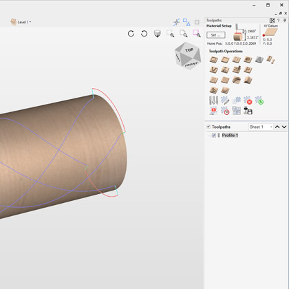Click the Save Toolpaths icon
This screenshot has width=289, height=289.
[x=248, y=111]
